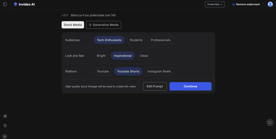
Task: Open the user profile avatar
Action: coord(270,4)
